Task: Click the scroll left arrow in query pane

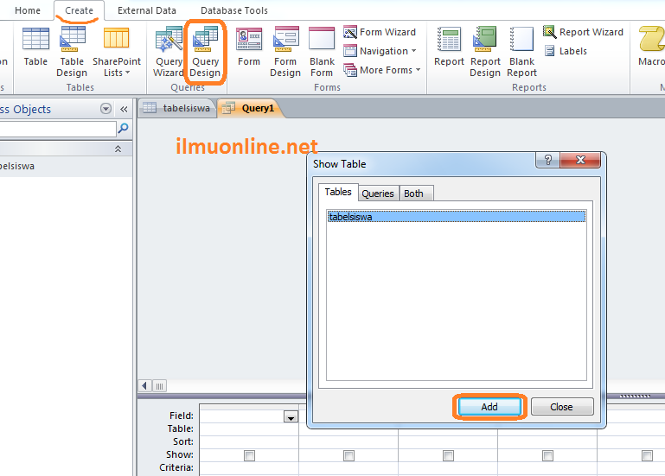Action: (144, 385)
